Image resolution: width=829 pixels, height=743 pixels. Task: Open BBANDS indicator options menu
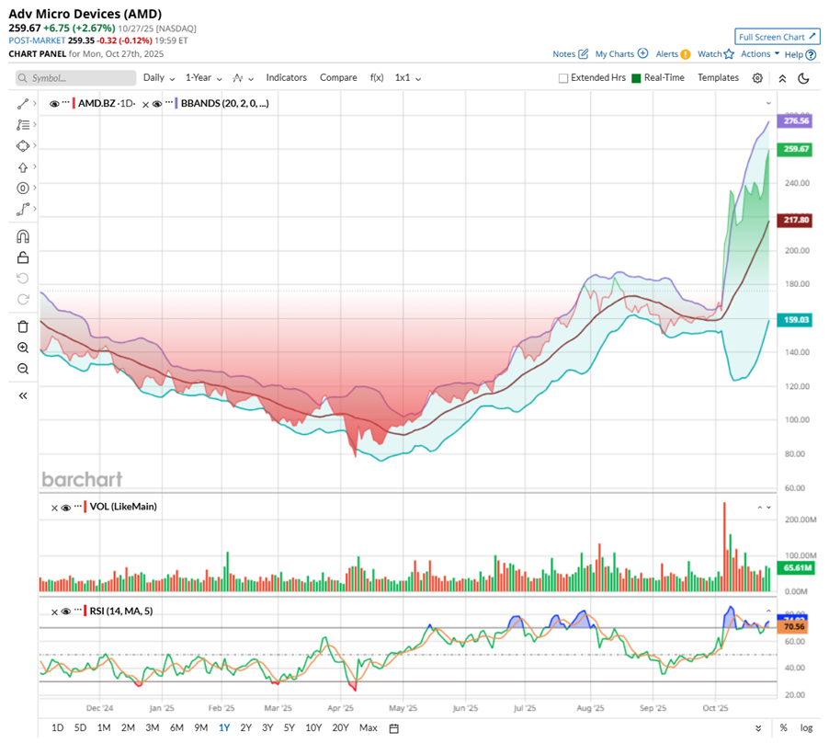click(169, 102)
